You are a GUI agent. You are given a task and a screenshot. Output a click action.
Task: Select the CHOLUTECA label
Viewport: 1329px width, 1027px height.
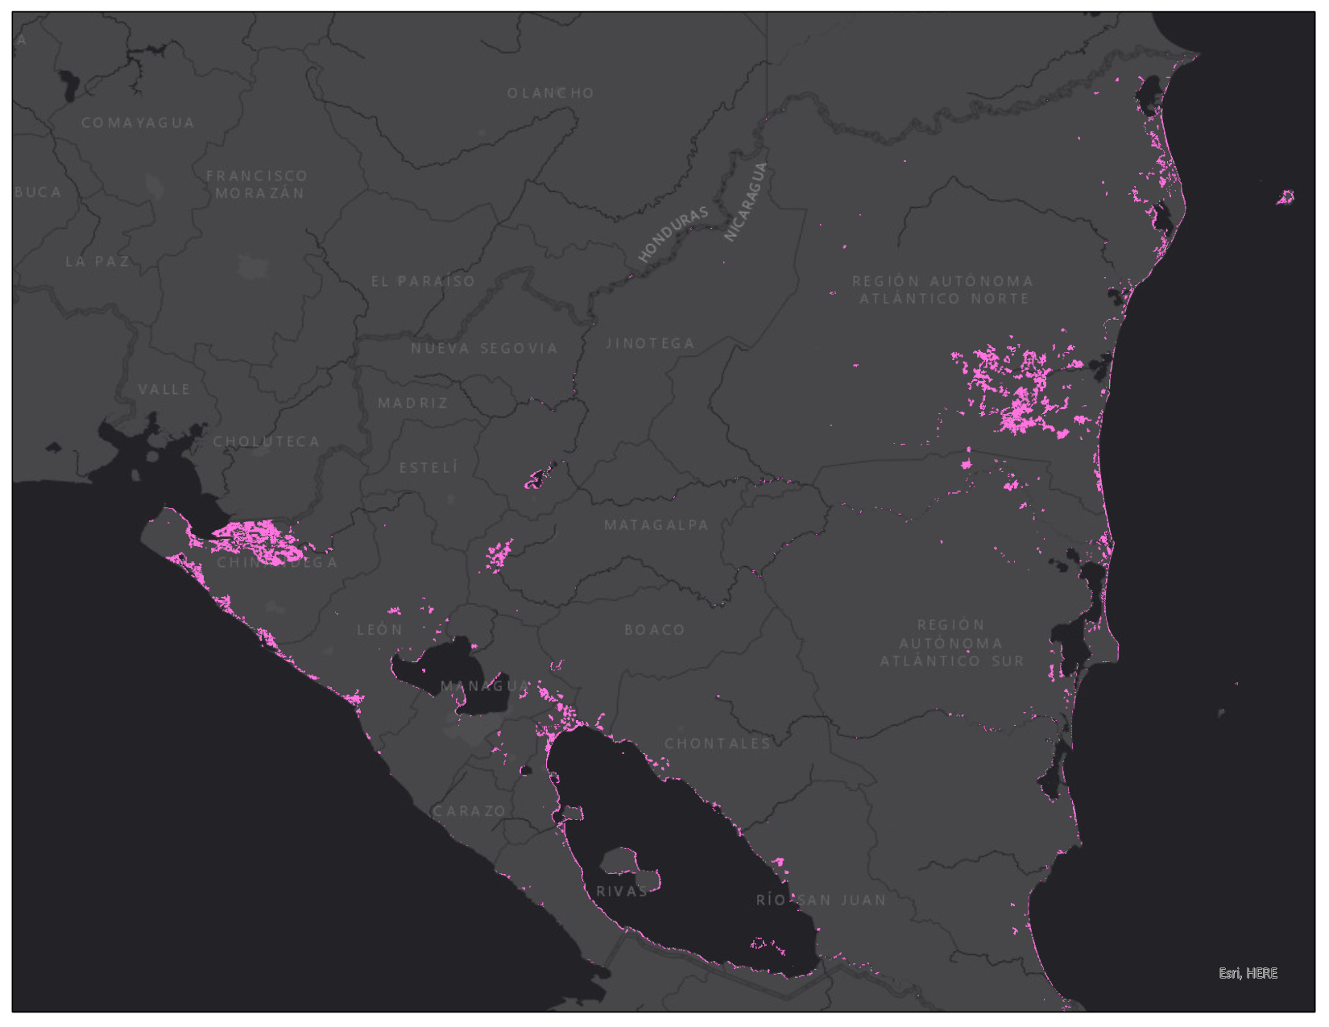(267, 441)
